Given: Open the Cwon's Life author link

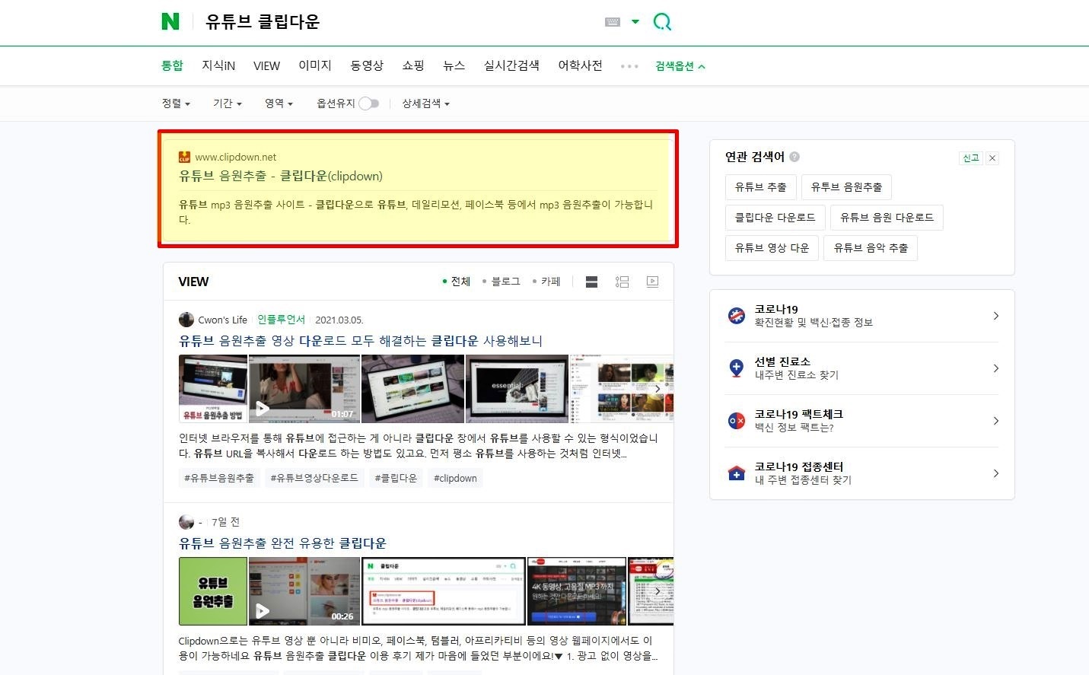Looking at the screenshot, I should coord(222,320).
